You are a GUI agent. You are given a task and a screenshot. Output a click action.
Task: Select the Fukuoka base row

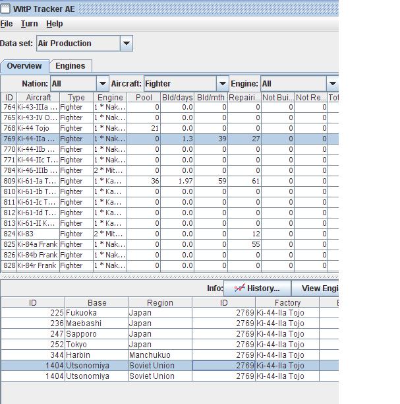click(x=169, y=313)
